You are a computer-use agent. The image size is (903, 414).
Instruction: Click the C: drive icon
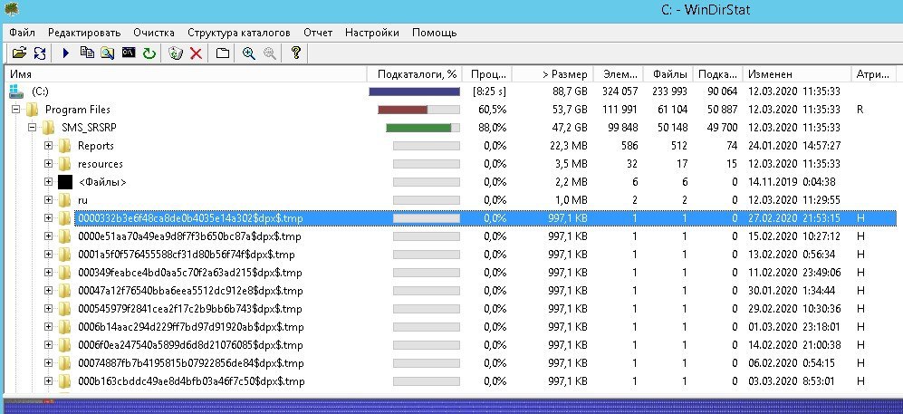click(x=16, y=91)
